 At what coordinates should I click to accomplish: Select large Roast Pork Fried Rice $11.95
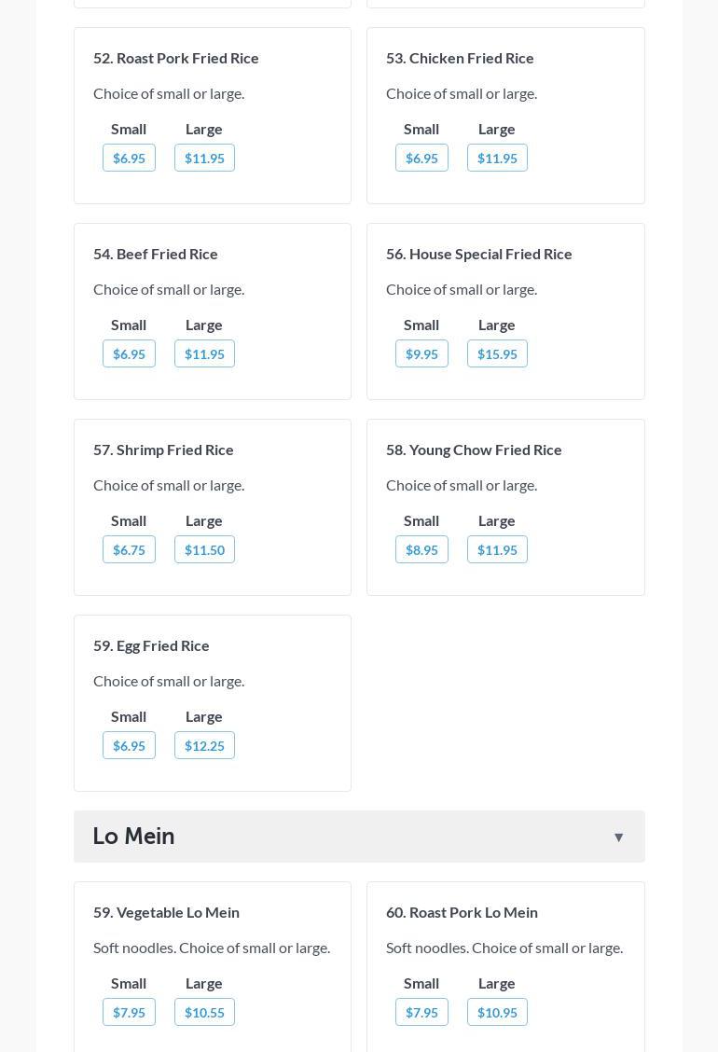click(x=204, y=159)
